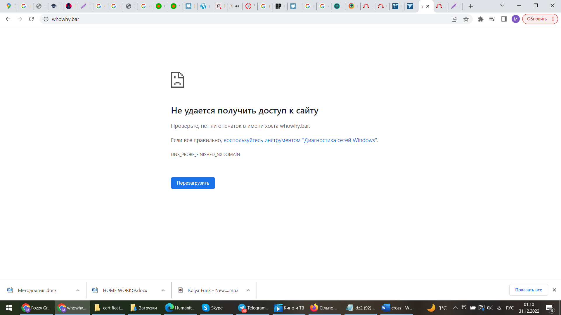
Task: Click the Перезагрузить button
Action: click(x=193, y=183)
